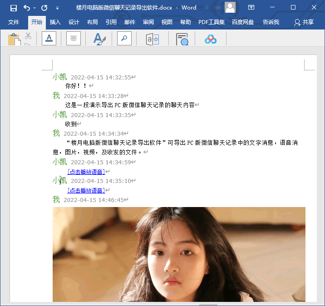Viewport: 325px width, 306px height.
Task: Click timestamp 2022-04-15 14:32:55
Action: point(101,77)
